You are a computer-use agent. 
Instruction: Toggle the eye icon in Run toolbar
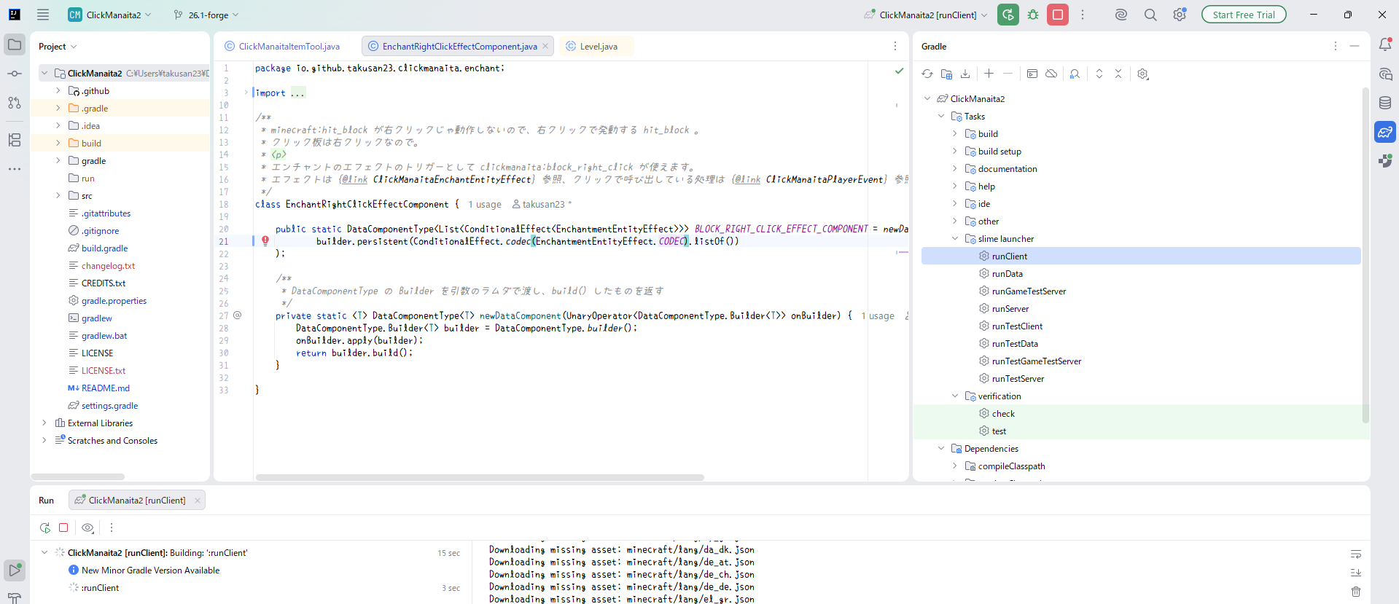[87, 527]
